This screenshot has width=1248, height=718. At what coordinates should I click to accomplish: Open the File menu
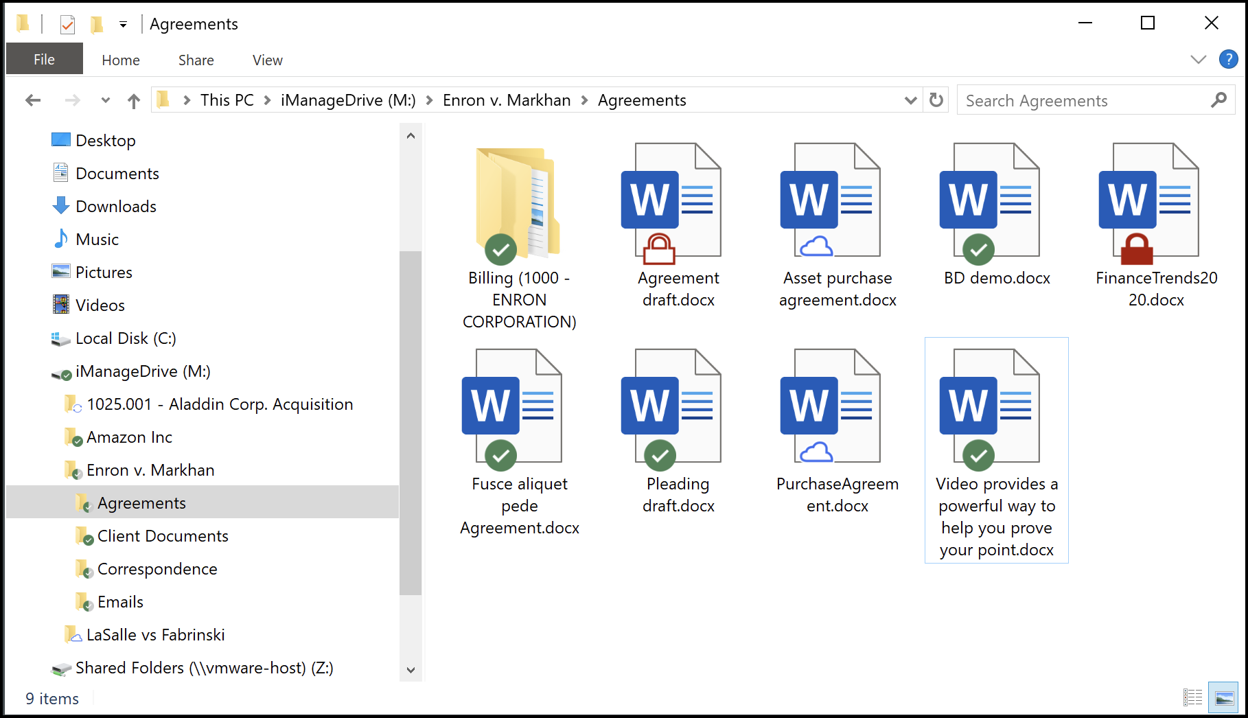(x=44, y=60)
